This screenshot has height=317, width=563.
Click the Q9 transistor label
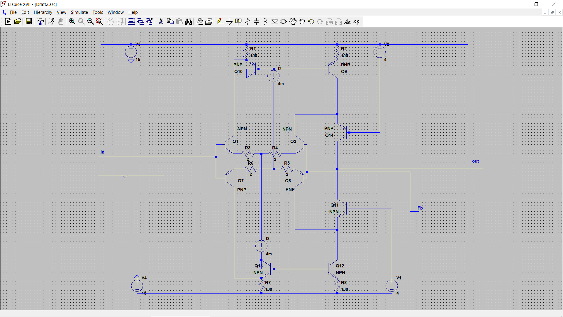point(344,71)
